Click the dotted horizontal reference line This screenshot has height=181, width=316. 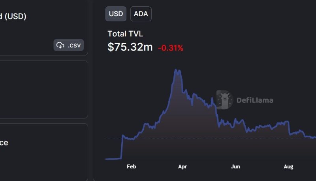point(211,139)
